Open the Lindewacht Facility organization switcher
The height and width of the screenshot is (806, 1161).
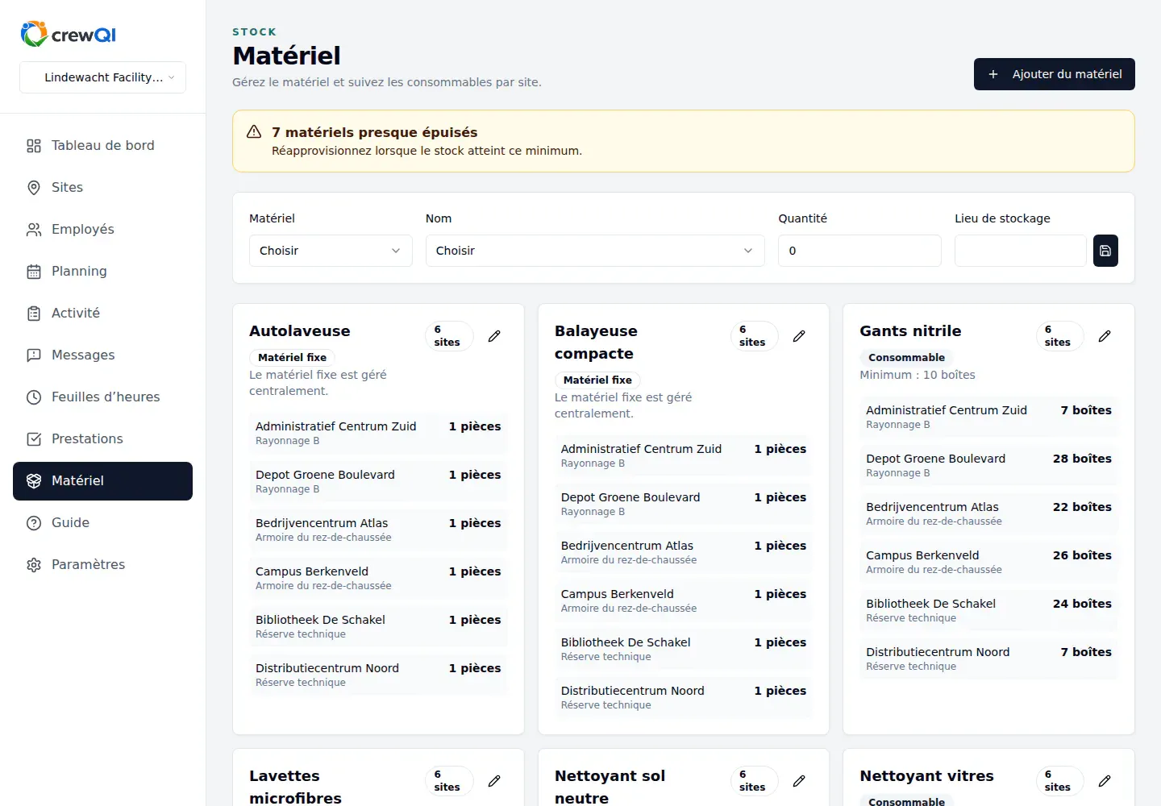tap(102, 77)
